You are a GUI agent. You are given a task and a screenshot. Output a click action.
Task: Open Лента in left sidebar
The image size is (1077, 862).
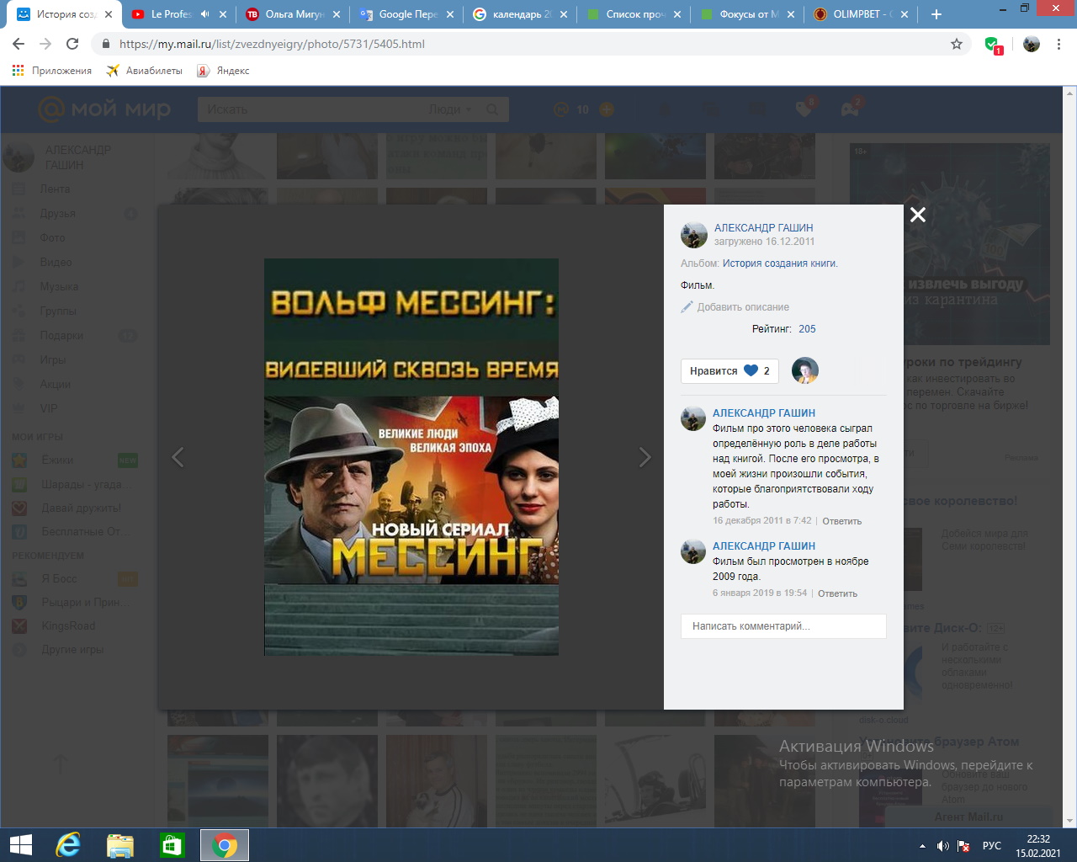pos(55,189)
